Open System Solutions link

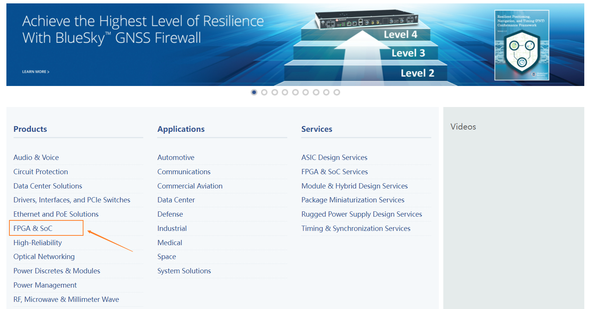(x=184, y=271)
